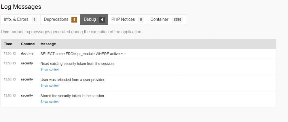The height and width of the screenshot is (122, 288).
Task: Click the PHP Notices badge showing 0
Action: (141, 20)
